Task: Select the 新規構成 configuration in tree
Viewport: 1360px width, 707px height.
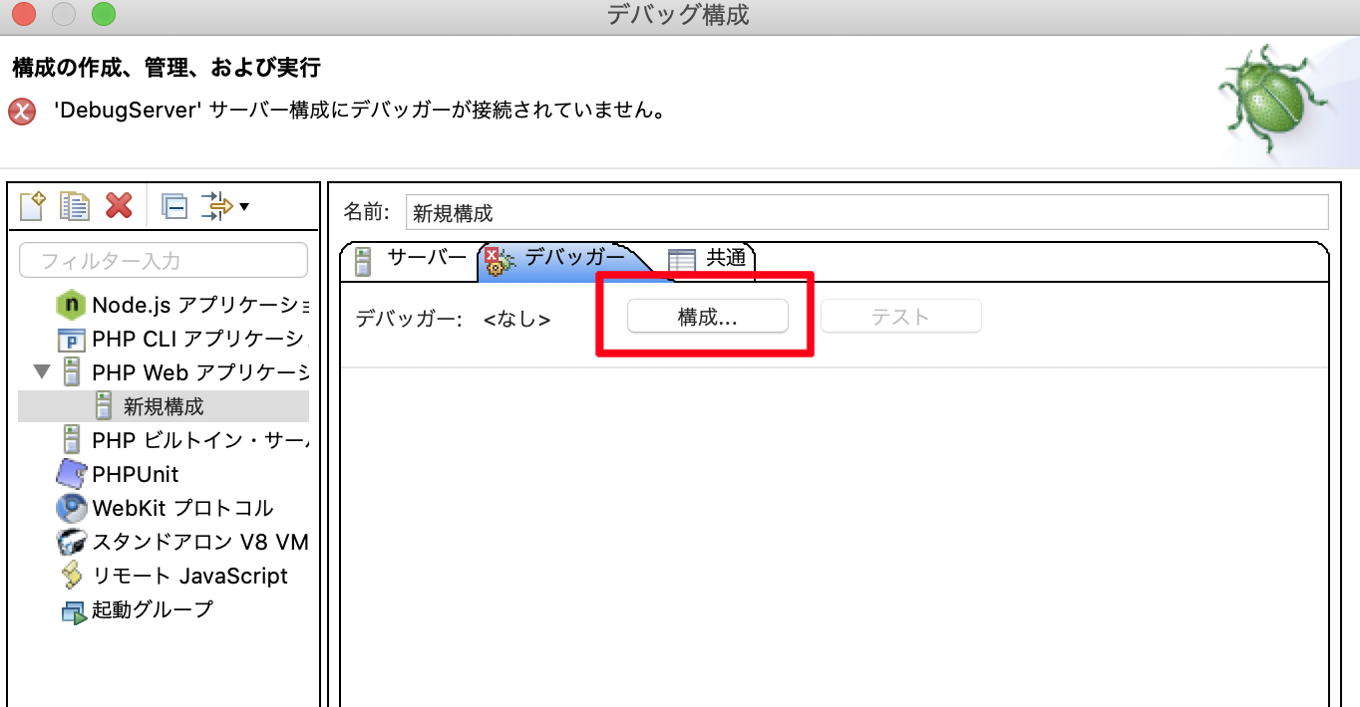Action: point(164,406)
